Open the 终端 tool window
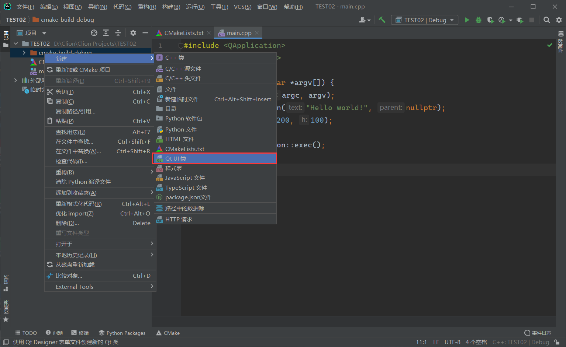Image resolution: width=566 pixels, height=347 pixels. point(80,333)
